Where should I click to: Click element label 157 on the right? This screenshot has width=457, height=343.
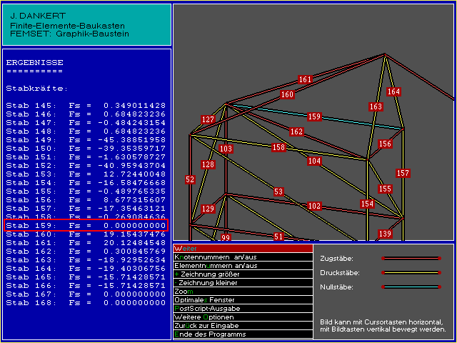coord(403,174)
